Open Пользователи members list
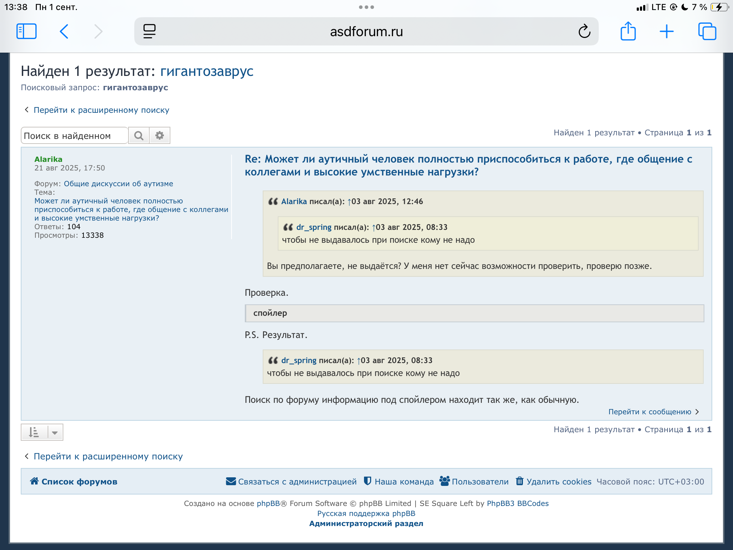 click(x=480, y=482)
